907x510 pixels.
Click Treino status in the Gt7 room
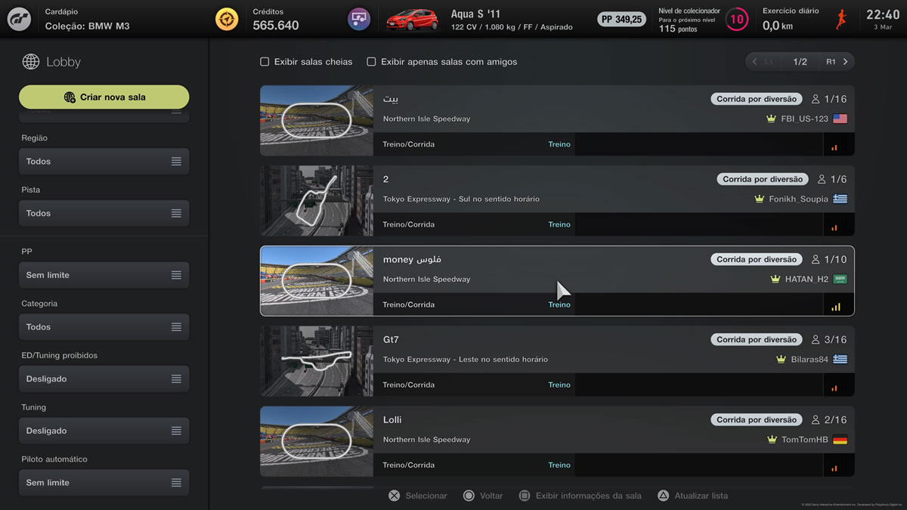559,385
